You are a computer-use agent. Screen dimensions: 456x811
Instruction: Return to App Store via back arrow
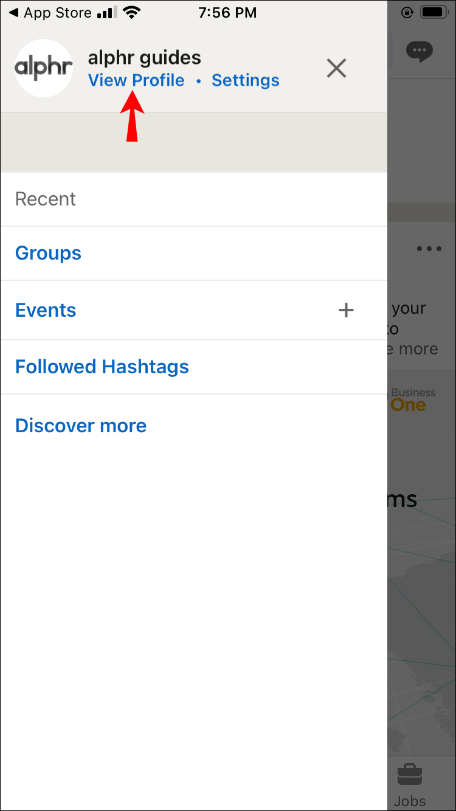(13, 13)
